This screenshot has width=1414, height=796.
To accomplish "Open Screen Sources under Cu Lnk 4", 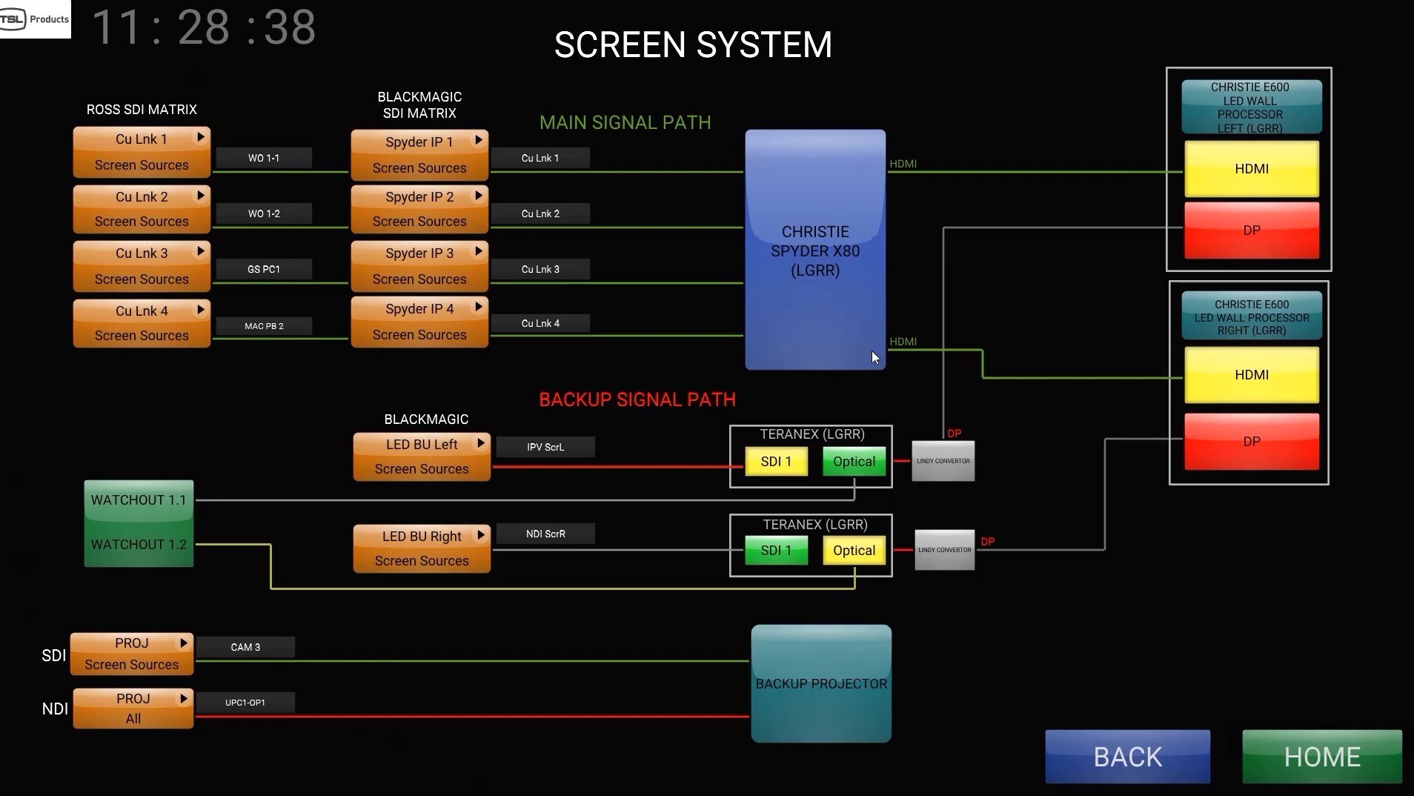I will click(x=142, y=336).
